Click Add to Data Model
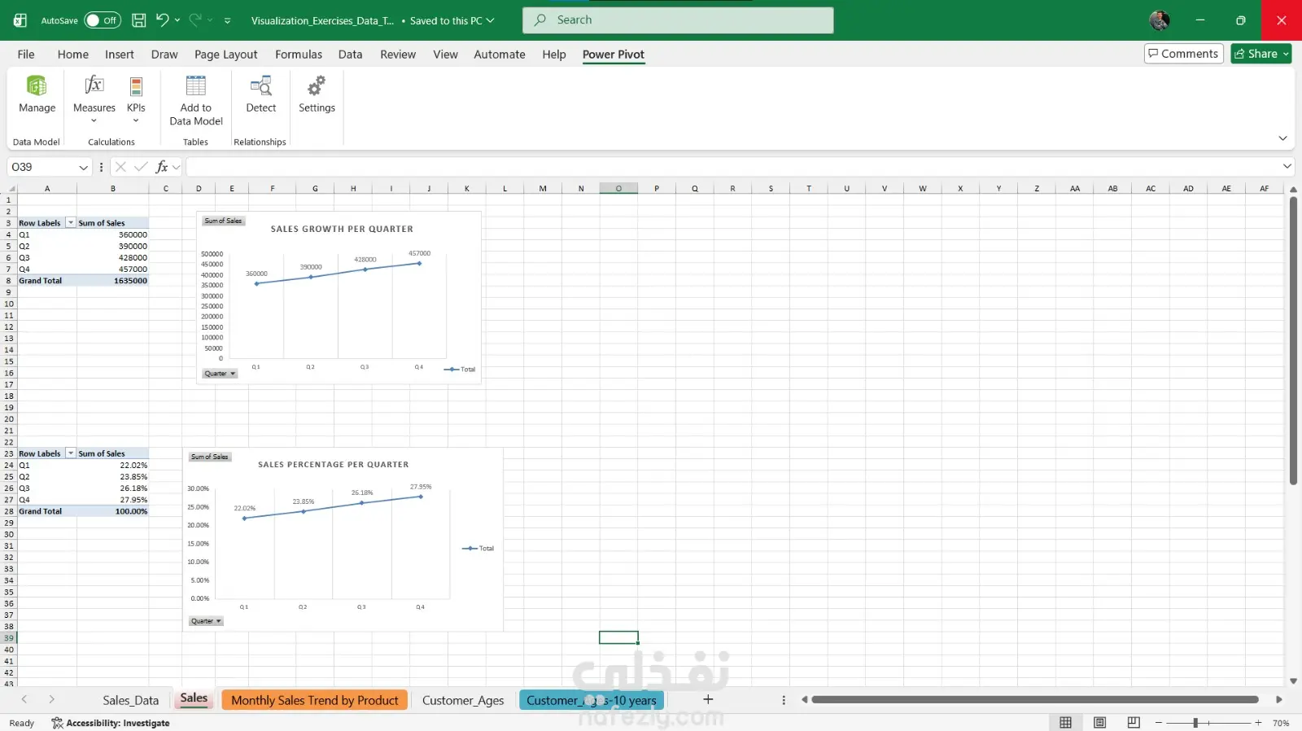Image resolution: width=1302 pixels, height=731 pixels. pos(196,100)
